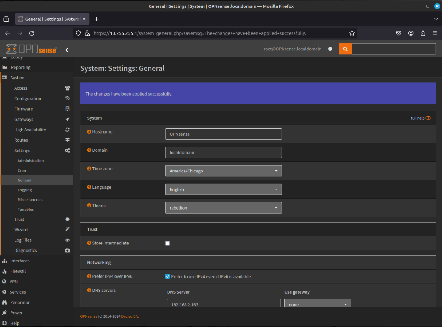Screen dimensions: 442x327
Task: Click Language info icon
Action: pyautogui.click(x=89, y=187)
